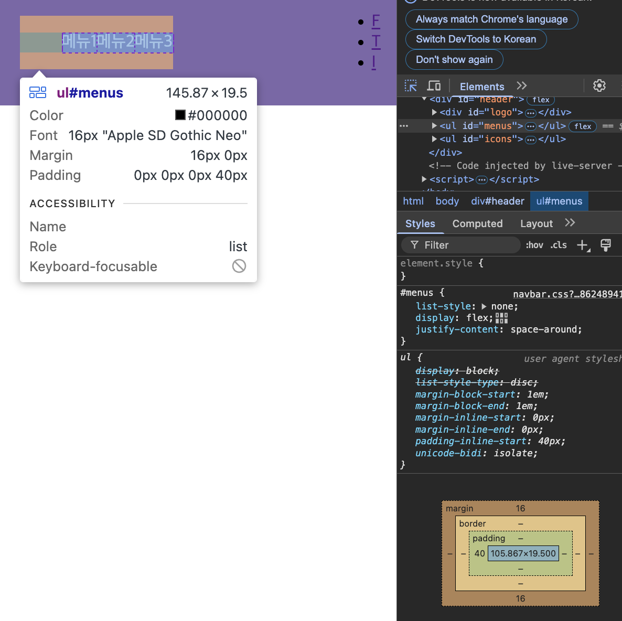The width and height of the screenshot is (622, 621).
Task: Click the T link in the page
Action: coord(376,41)
